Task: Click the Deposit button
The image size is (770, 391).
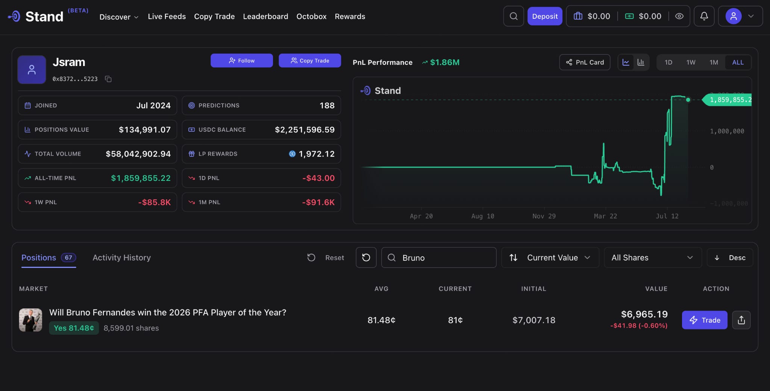Action: click(545, 16)
